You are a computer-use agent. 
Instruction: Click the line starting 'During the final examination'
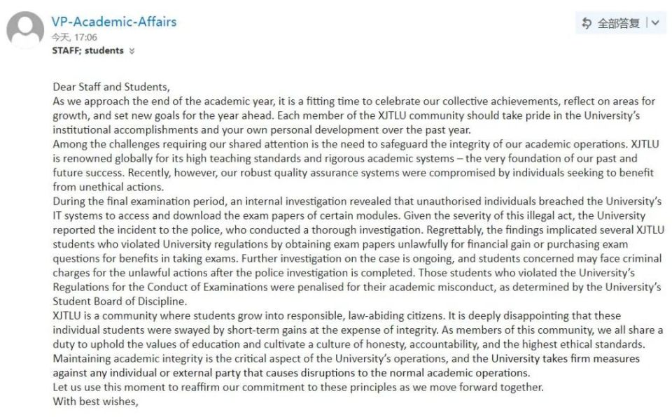point(357,202)
